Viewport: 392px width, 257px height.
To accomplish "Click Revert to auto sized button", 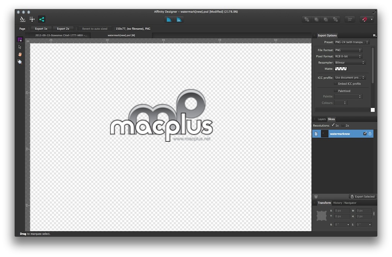I will point(95,29).
